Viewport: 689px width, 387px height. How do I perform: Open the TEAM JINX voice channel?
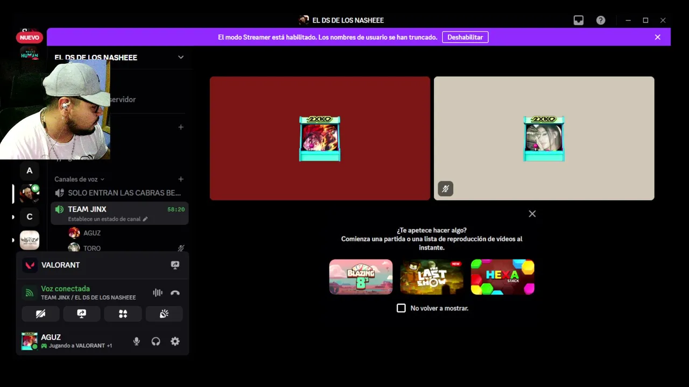pyautogui.click(x=119, y=213)
